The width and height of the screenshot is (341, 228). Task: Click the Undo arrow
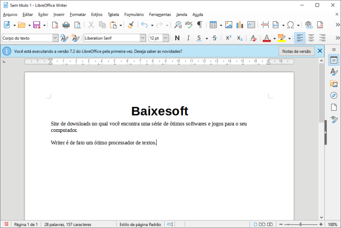click(145, 25)
